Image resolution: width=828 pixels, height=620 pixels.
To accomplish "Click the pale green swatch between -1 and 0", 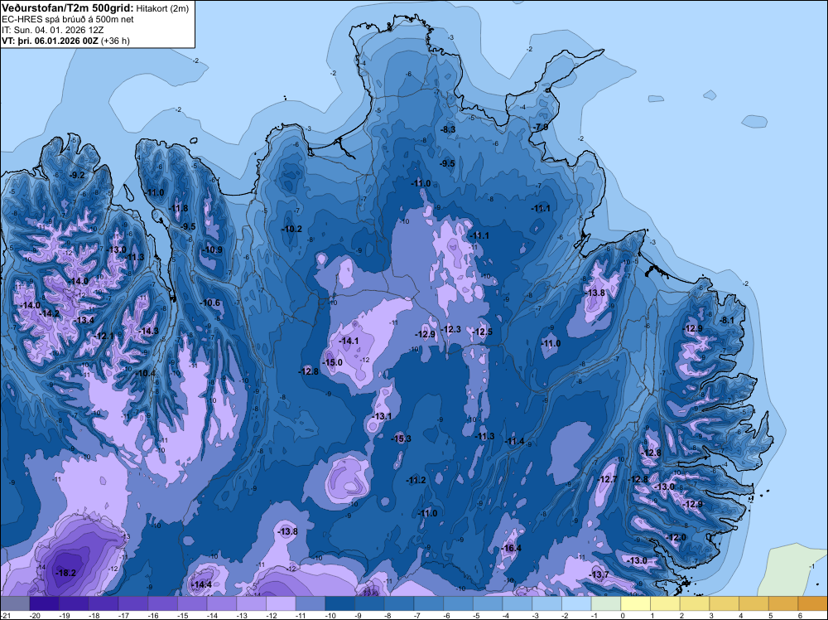I will pyautogui.click(x=606, y=603).
